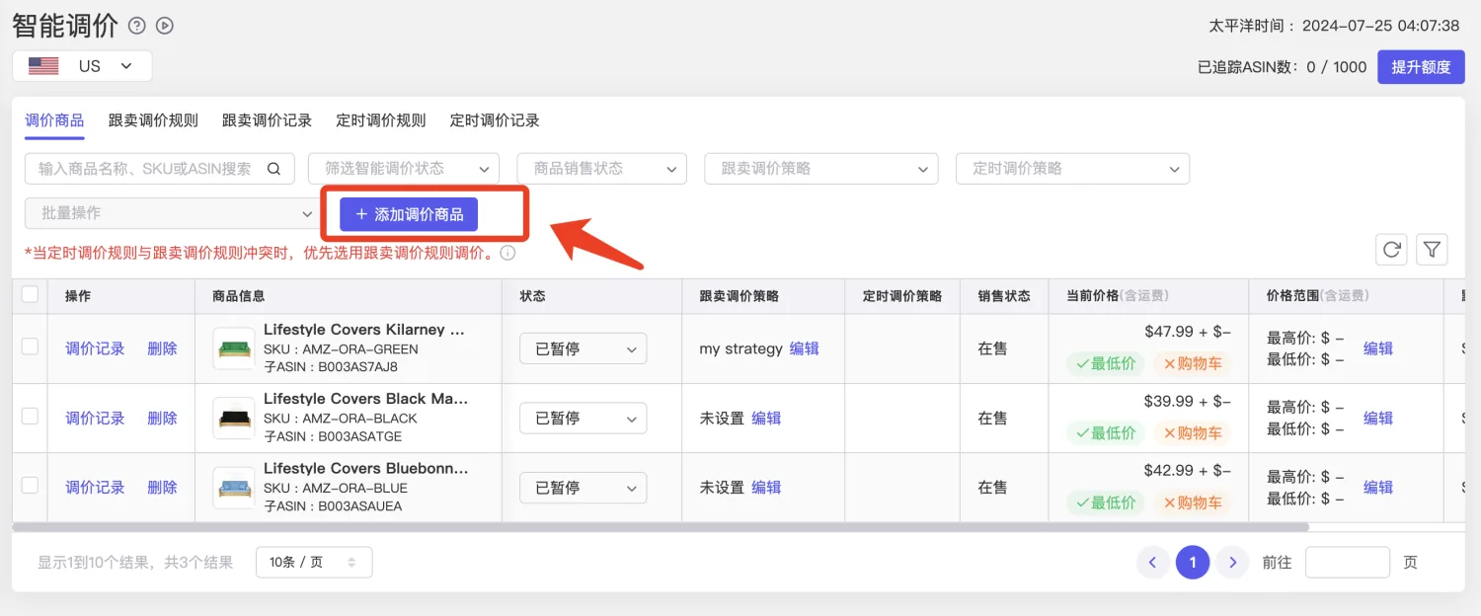Edit the price range for the $47.99 row

(1378, 348)
